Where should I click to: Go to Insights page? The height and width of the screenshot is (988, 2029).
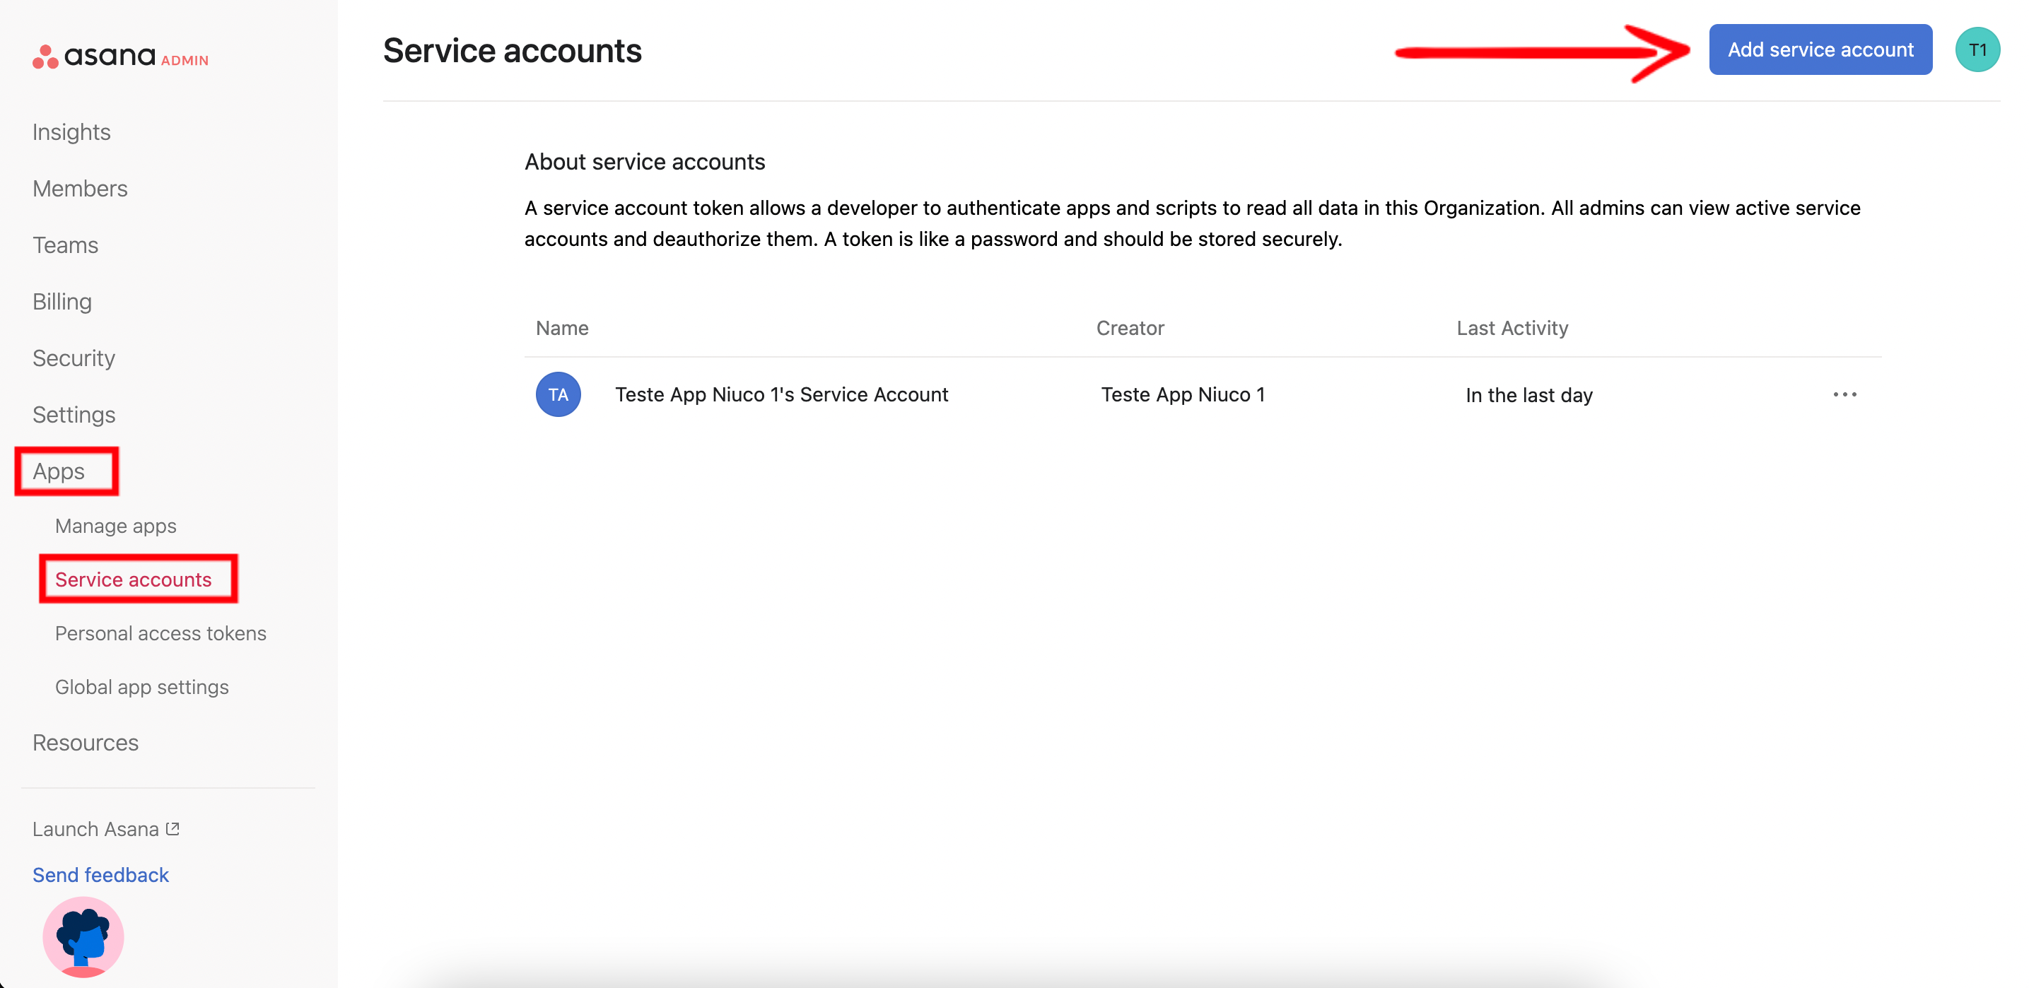[x=71, y=132]
